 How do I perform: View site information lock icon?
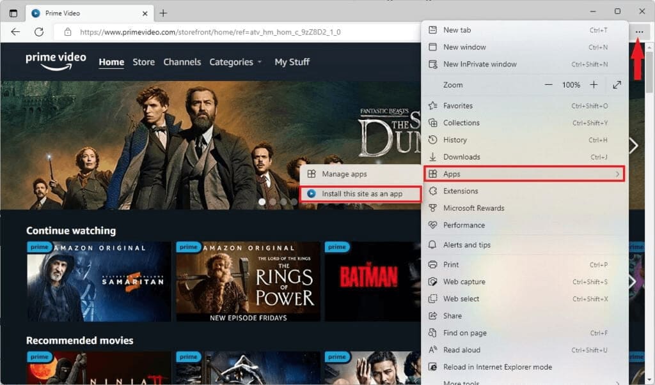(68, 32)
